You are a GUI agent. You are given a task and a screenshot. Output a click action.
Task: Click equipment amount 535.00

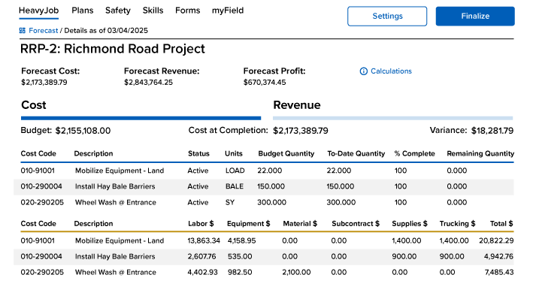240,256
